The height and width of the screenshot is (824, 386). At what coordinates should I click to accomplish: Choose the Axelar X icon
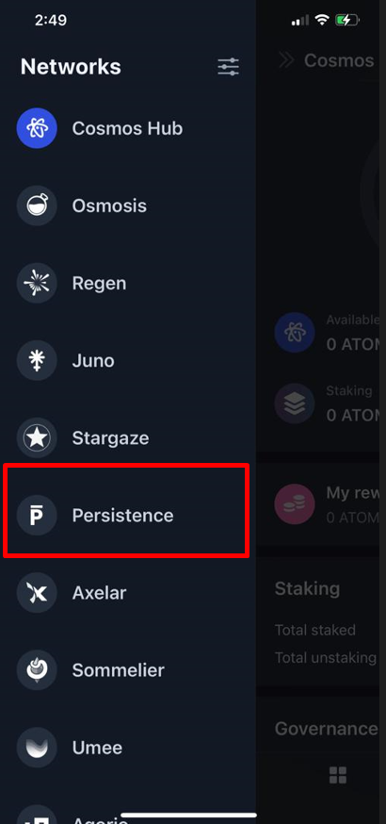[37, 593]
